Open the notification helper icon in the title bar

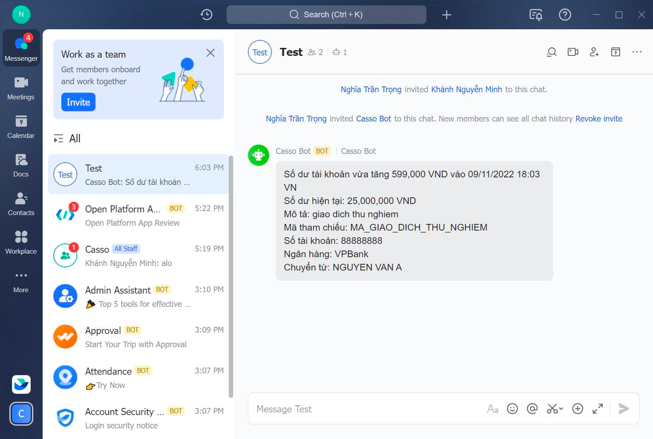click(536, 15)
